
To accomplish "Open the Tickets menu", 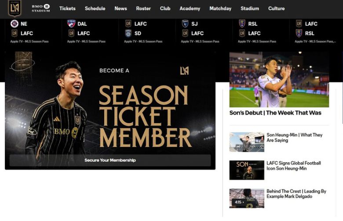I will coord(67,8).
